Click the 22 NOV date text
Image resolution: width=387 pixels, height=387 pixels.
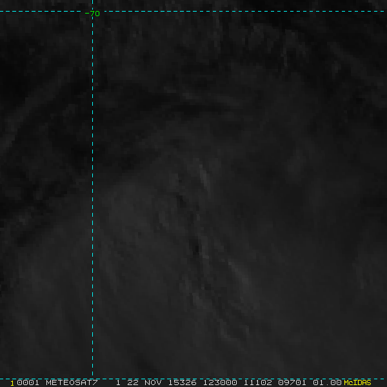click(x=144, y=382)
